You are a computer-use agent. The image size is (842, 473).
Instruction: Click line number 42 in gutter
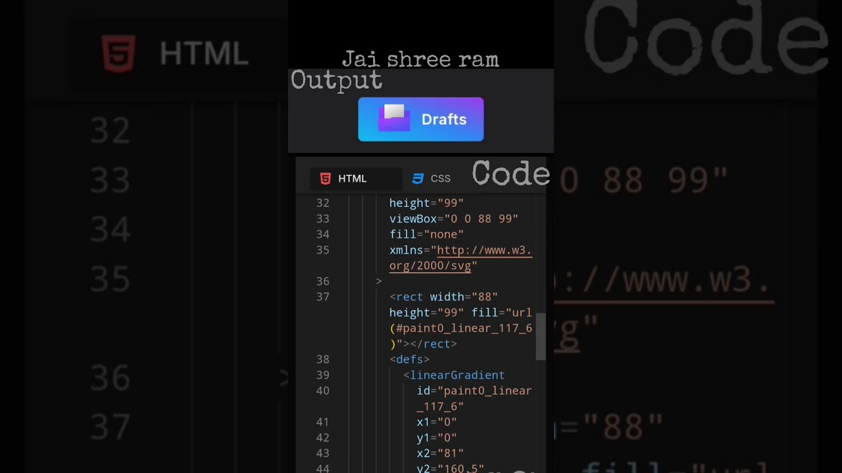[x=322, y=438]
